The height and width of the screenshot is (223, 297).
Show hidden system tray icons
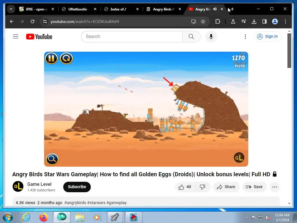(247, 217)
